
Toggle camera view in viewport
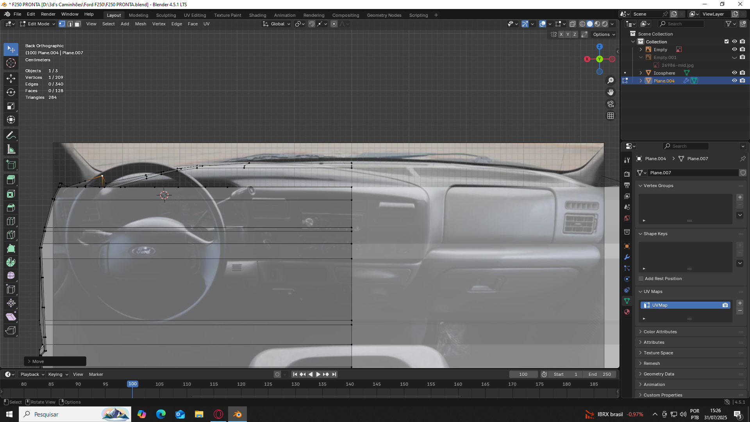[610, 104]
